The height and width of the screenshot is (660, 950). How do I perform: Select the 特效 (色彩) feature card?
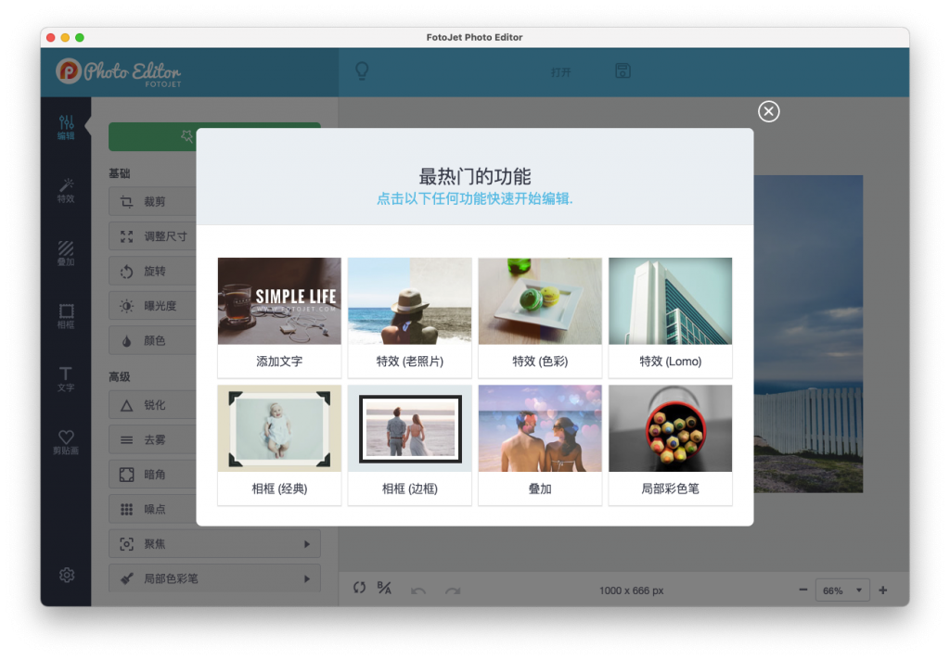tap(540, 318)
